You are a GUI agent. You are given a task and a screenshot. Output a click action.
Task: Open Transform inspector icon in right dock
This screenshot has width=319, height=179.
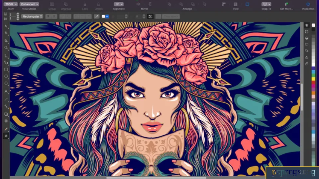307,32
